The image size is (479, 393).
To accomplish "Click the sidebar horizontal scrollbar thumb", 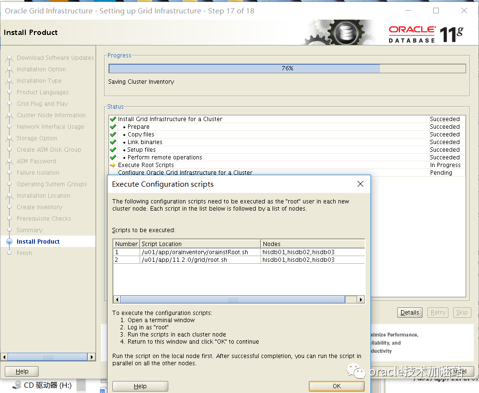I will 48,357.
